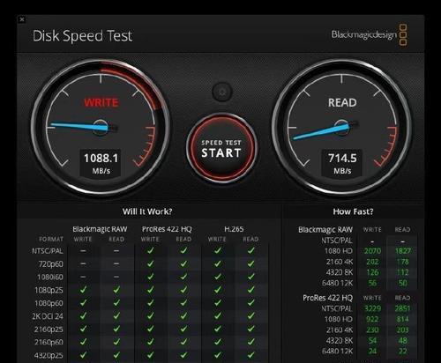
Task: Select the How Fast? heading
Action: [x=353, y=211]
